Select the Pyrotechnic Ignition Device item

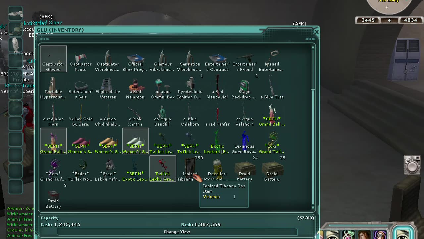[190, 87]
